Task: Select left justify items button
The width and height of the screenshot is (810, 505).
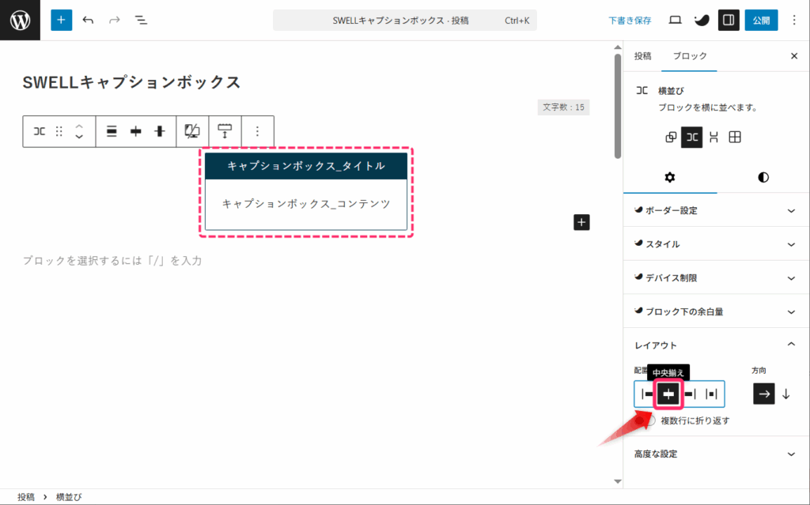Action: tap(646, 394)
